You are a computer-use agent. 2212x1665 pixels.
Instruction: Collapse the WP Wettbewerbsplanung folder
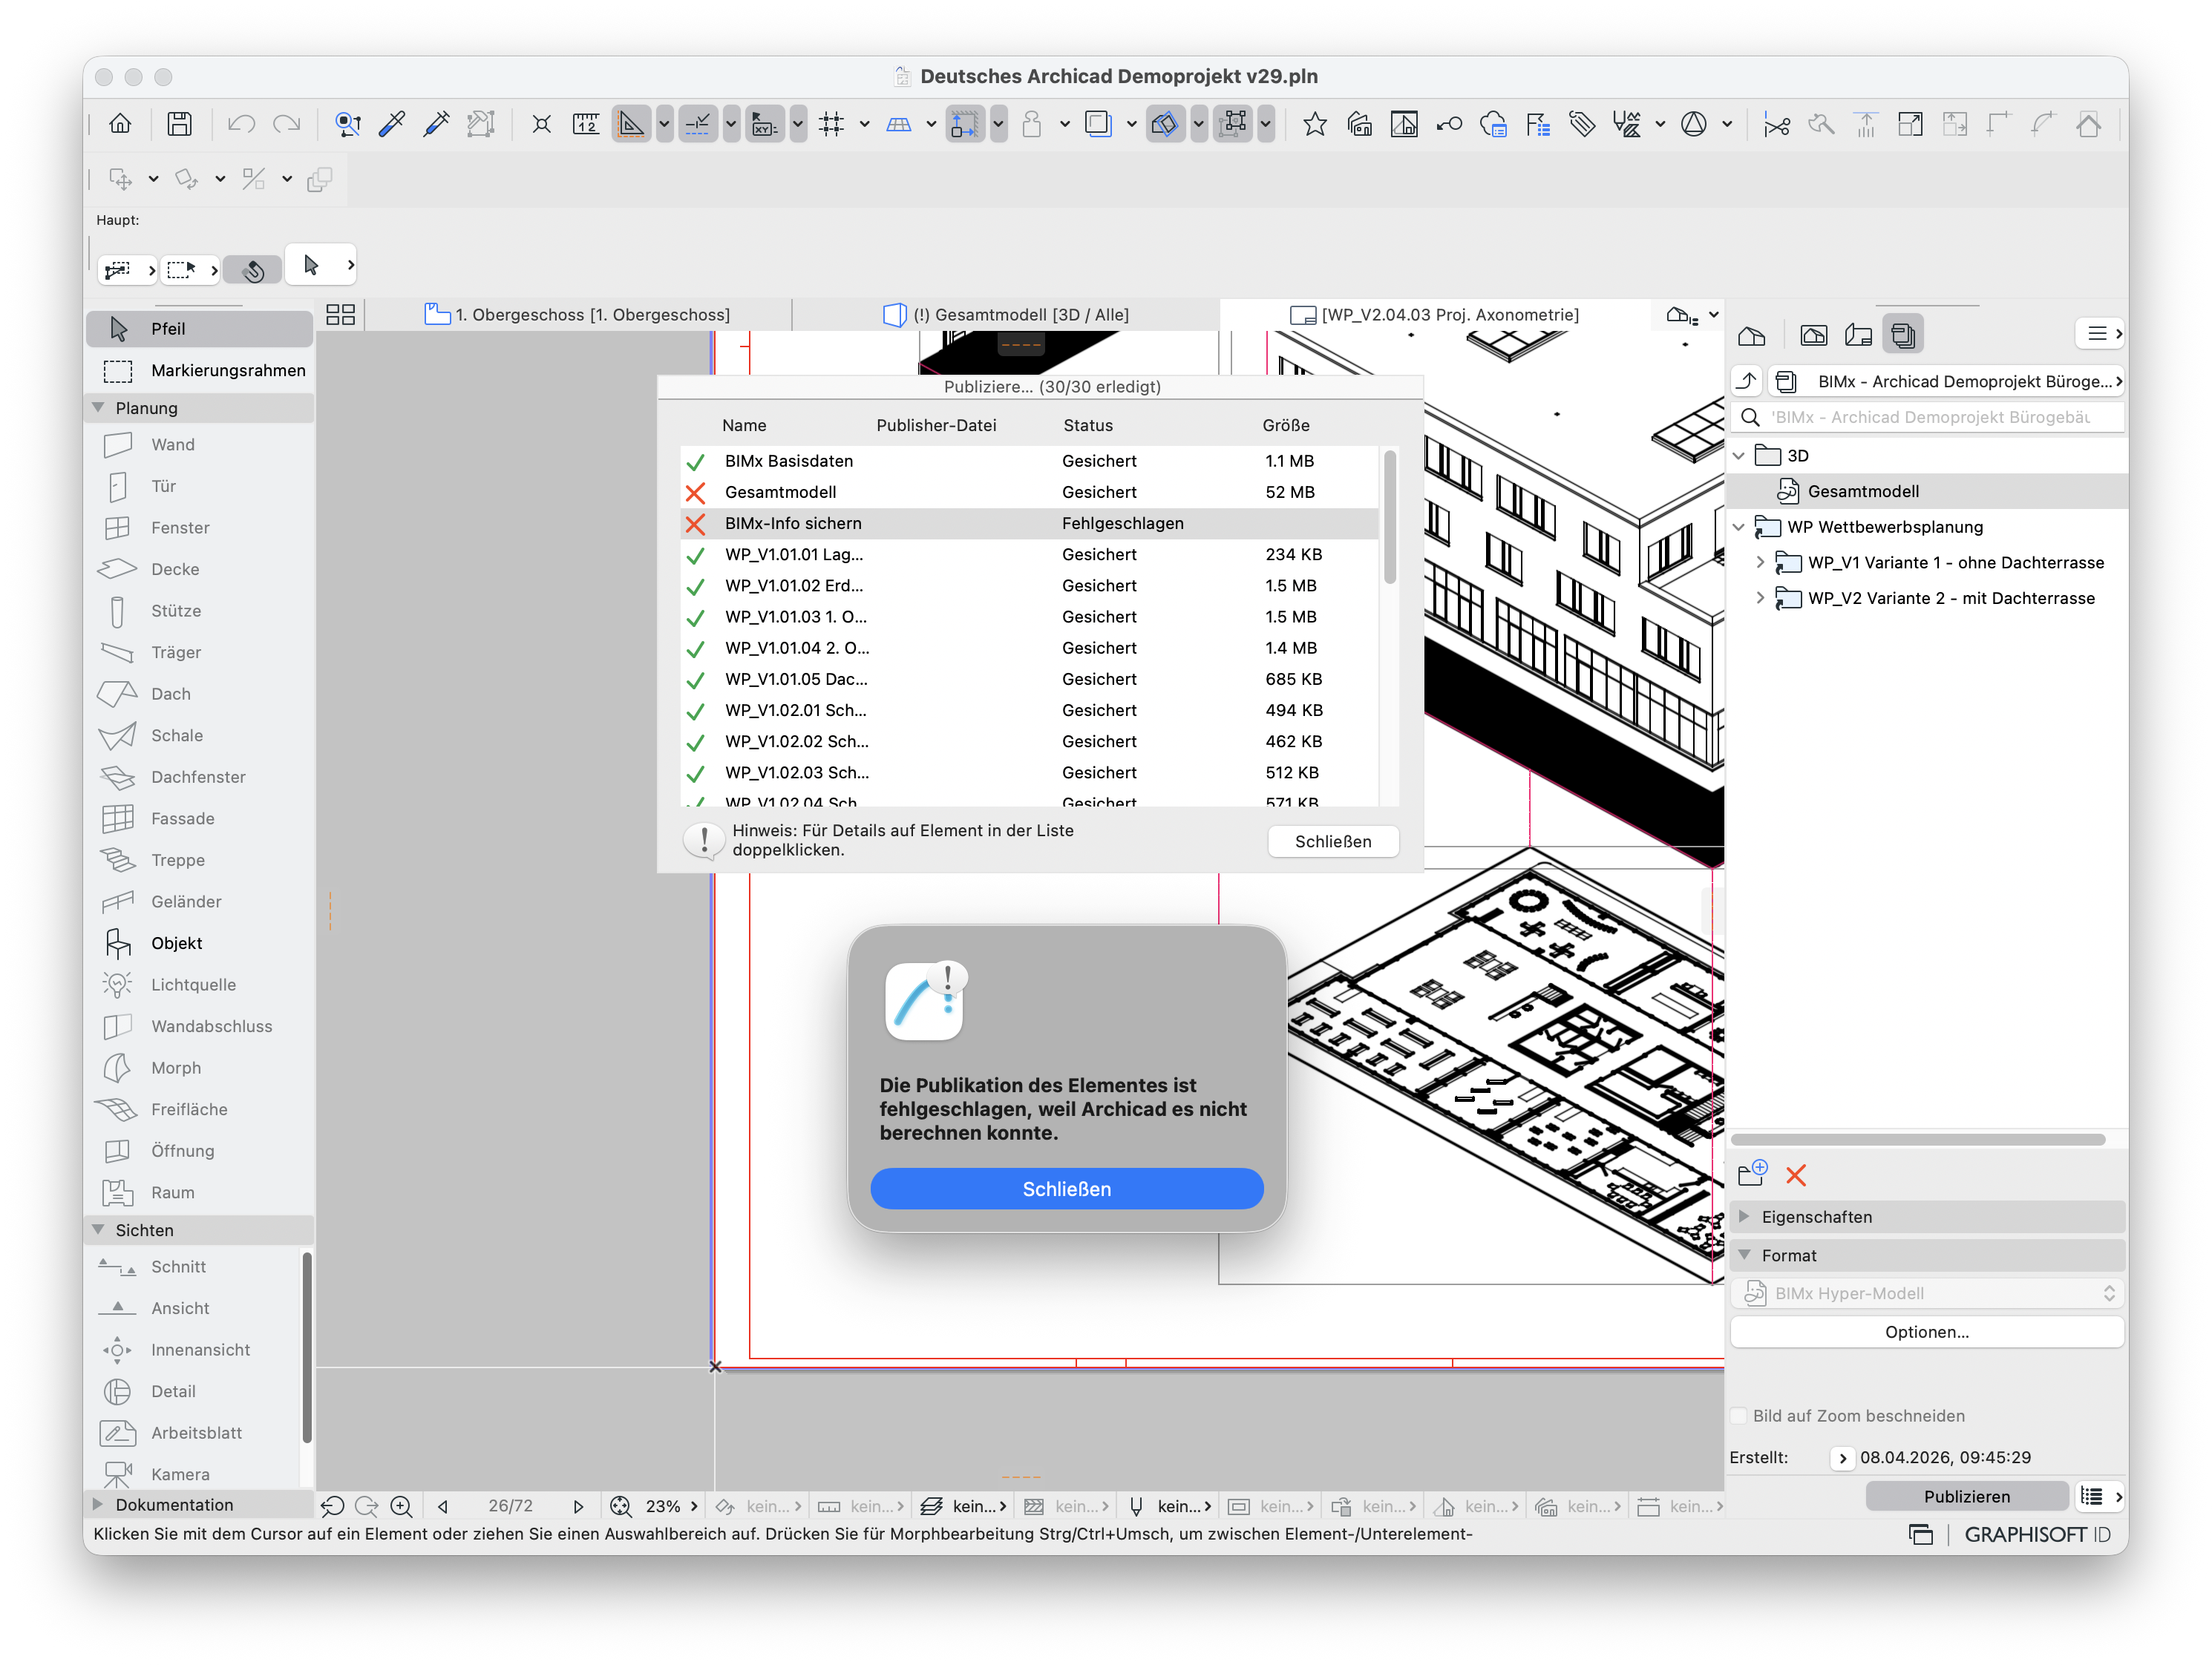(1740, 527)
